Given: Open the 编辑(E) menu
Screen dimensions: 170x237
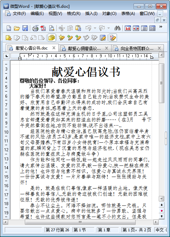Looking at the screenshot, I should tap(37, 14).
